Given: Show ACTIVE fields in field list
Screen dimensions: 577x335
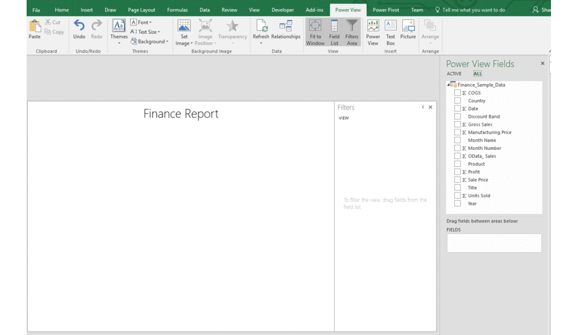Looking at the screenshot, I should click(x=454, y=74).
